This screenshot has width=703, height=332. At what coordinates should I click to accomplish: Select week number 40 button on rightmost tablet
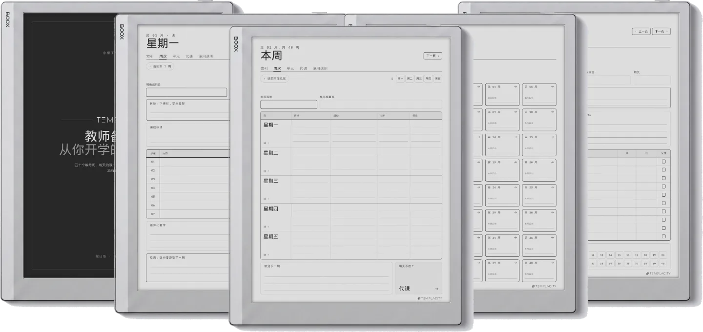662,263
